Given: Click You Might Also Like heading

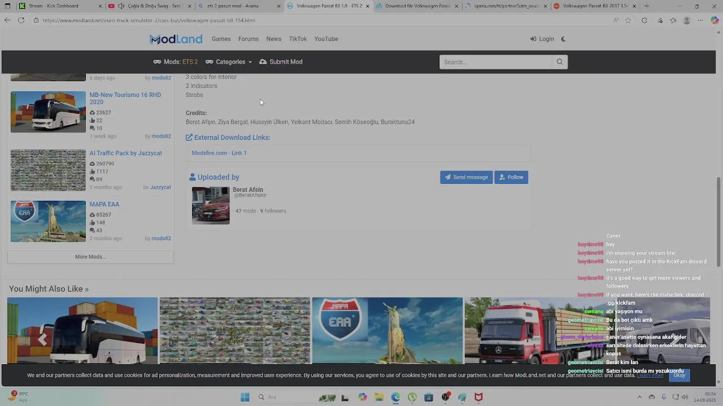Looking at the screenshot, I should (x=49, y=289).
